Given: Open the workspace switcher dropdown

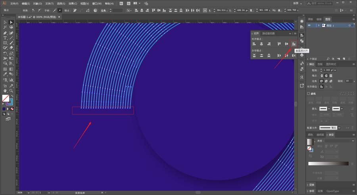Looking at the screenshot, I should pos(297,4).
